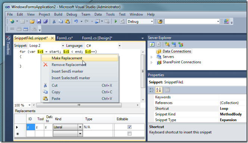
Task: Click icon right of the toolbar search box
Action: [226, 21]
